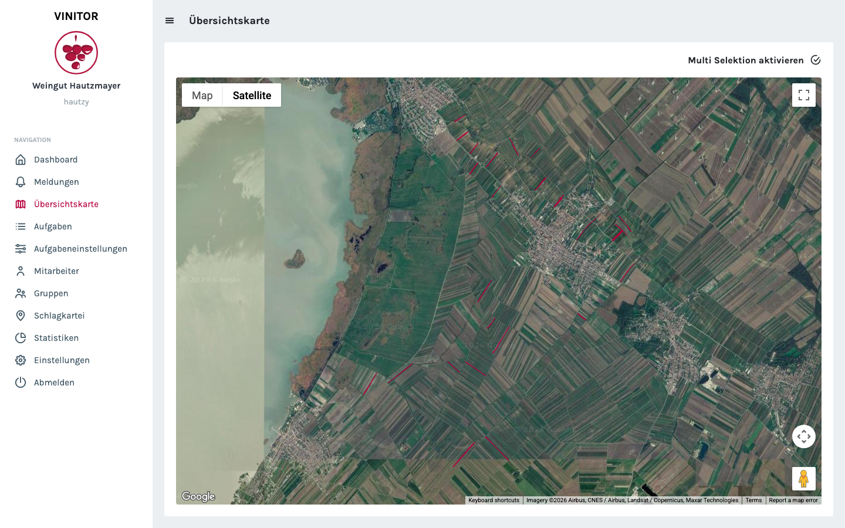
Task: Click the island in the lake
Action: (x=295, y=259)
